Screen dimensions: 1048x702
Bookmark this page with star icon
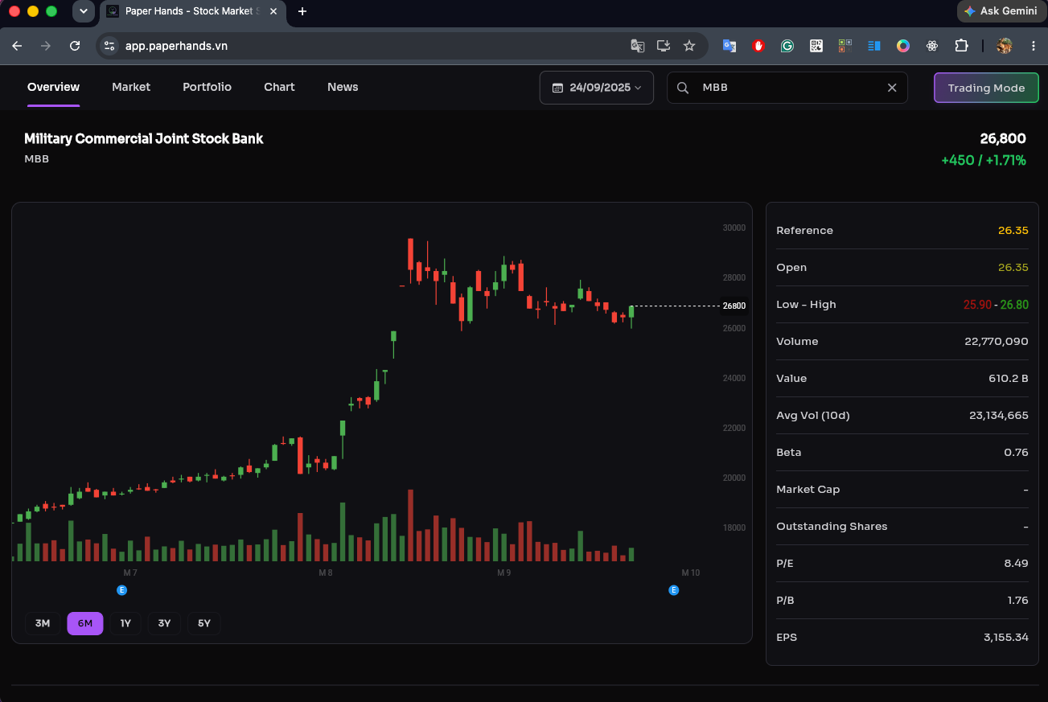[689, 46]
